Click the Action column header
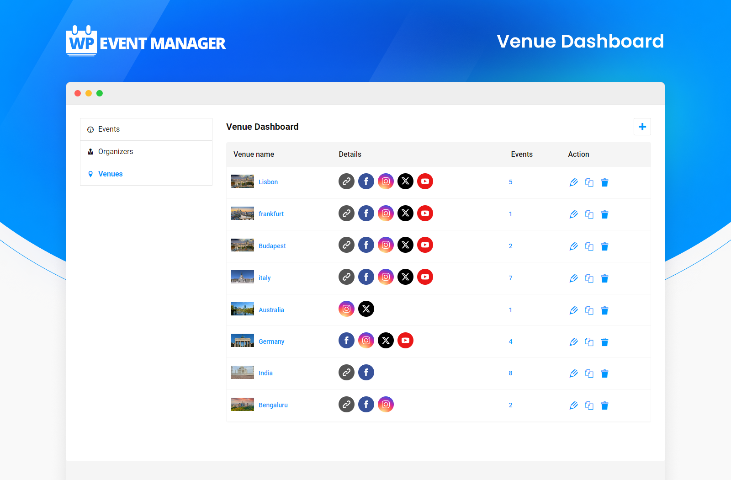This screenshot has width=731, height=480. [x=578, y=155]
